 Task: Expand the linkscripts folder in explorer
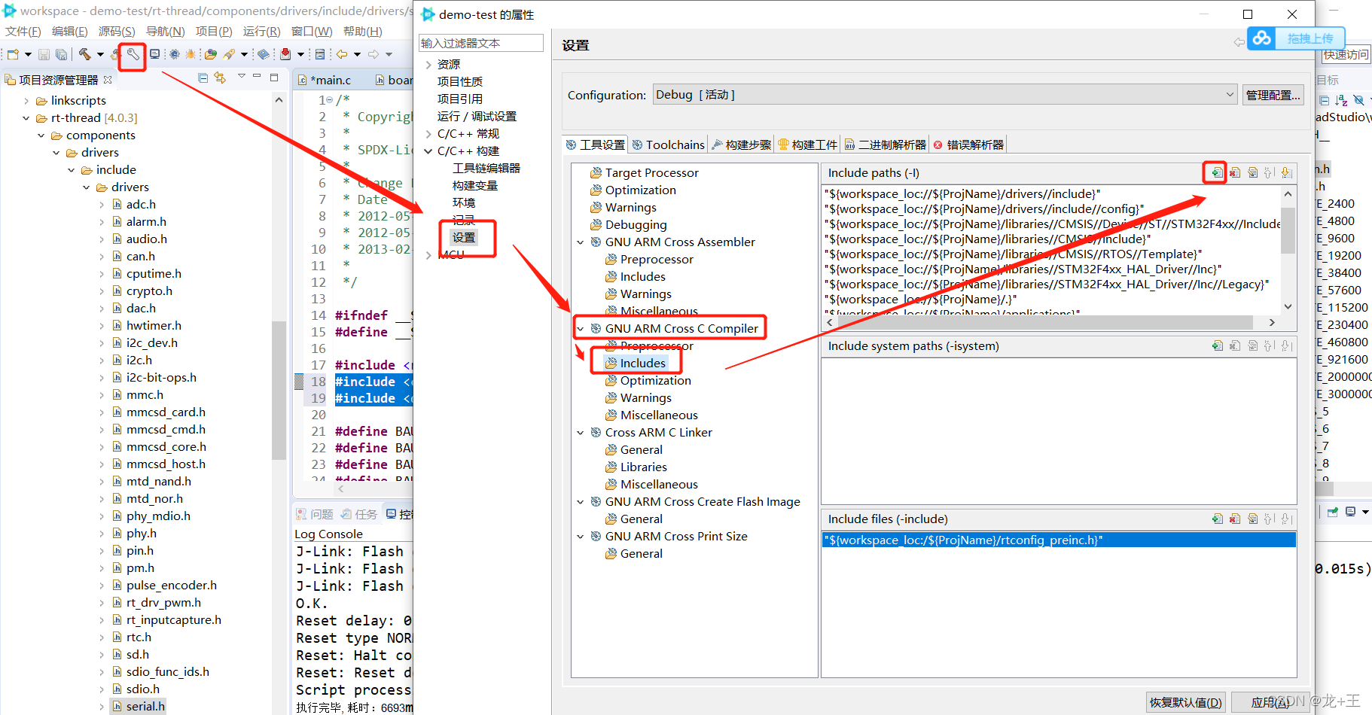tap(26, 101)
